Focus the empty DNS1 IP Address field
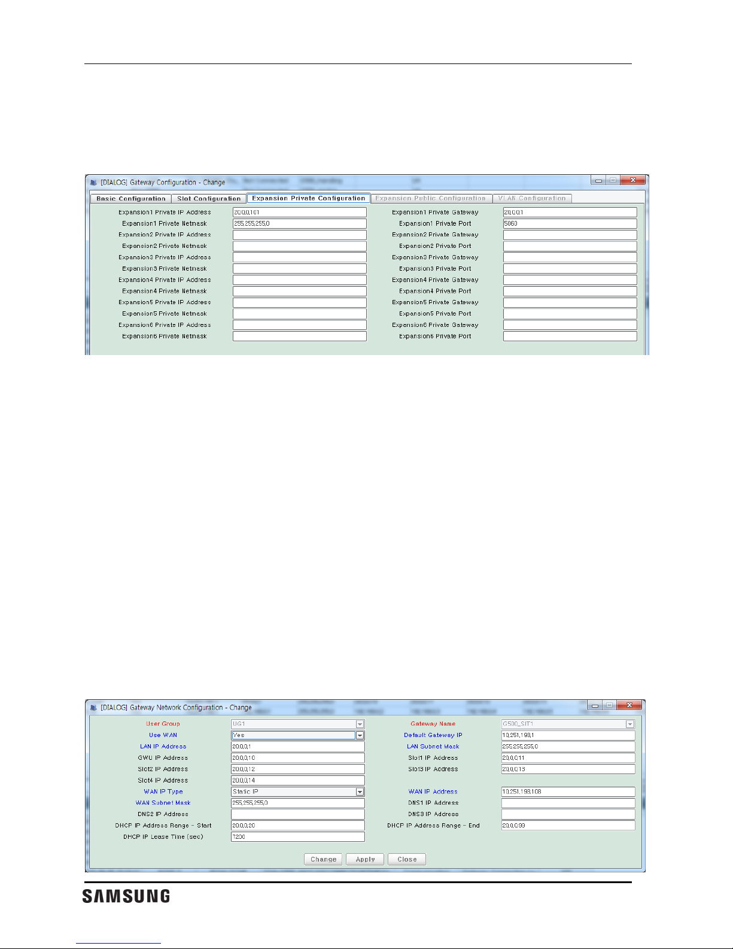The height and width of the screenshot is (949, 733). tap(568, 803)
